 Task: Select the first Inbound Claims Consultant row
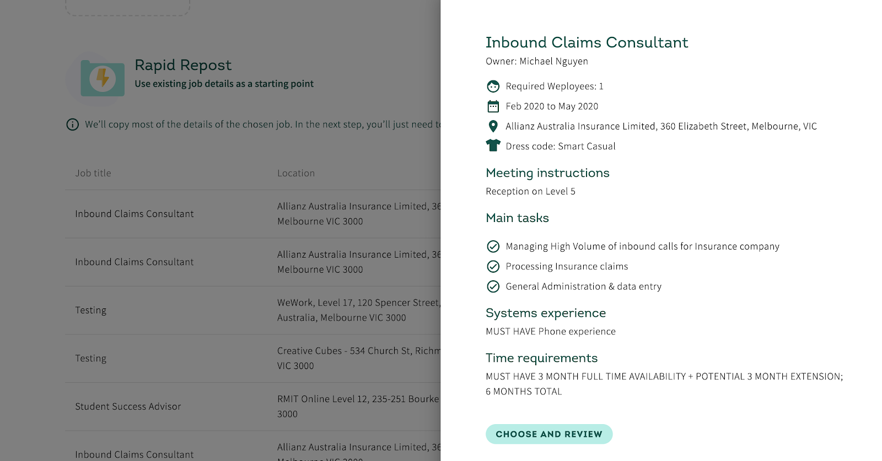253,214
